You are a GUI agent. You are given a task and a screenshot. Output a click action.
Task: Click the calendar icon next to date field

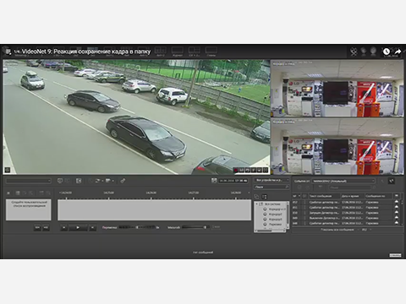[x=214, y=181]
